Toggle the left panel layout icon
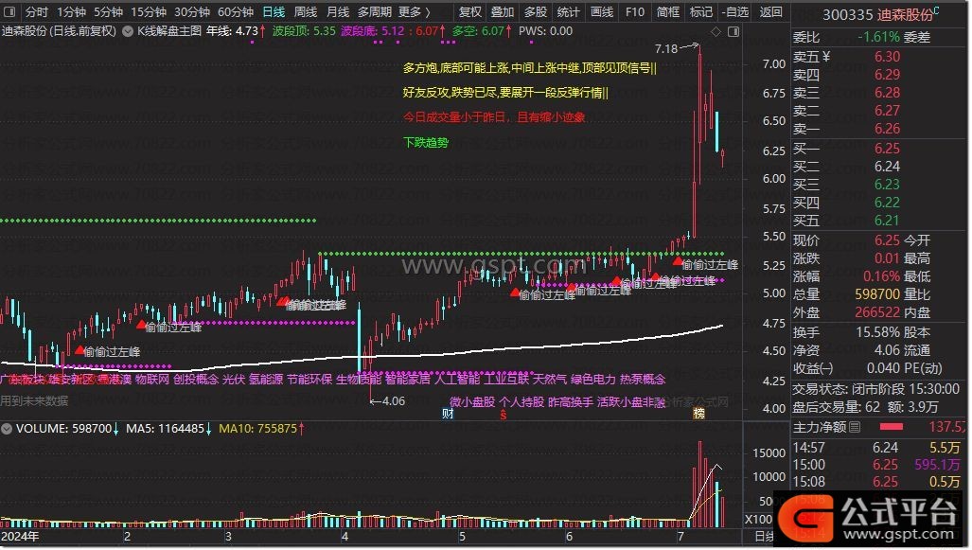The width and height of the screenshot is (972, 550). [x=9, y=11]
